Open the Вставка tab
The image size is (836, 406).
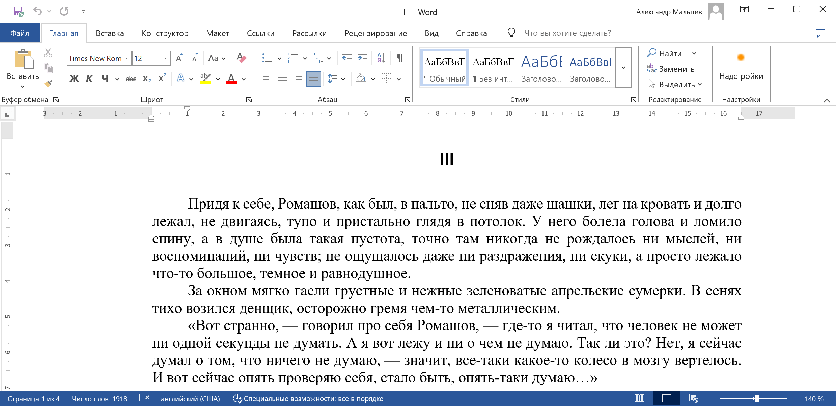coord(110,33)
